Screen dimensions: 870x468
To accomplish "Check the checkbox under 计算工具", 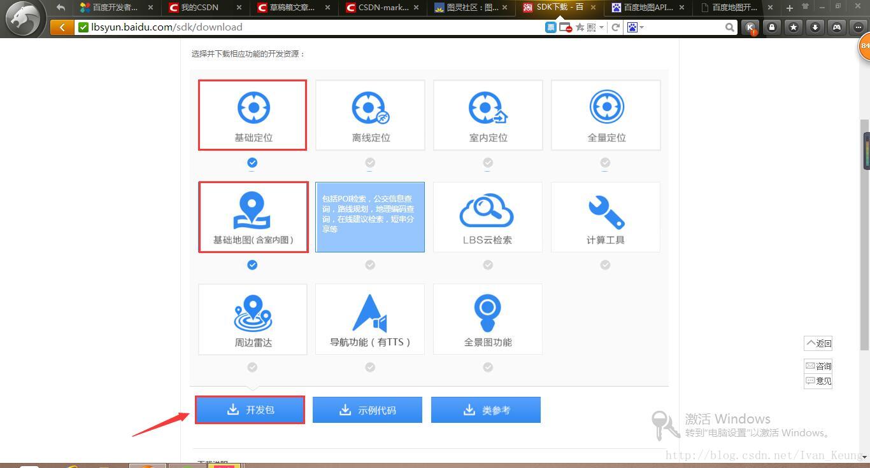I will [605, 265].
